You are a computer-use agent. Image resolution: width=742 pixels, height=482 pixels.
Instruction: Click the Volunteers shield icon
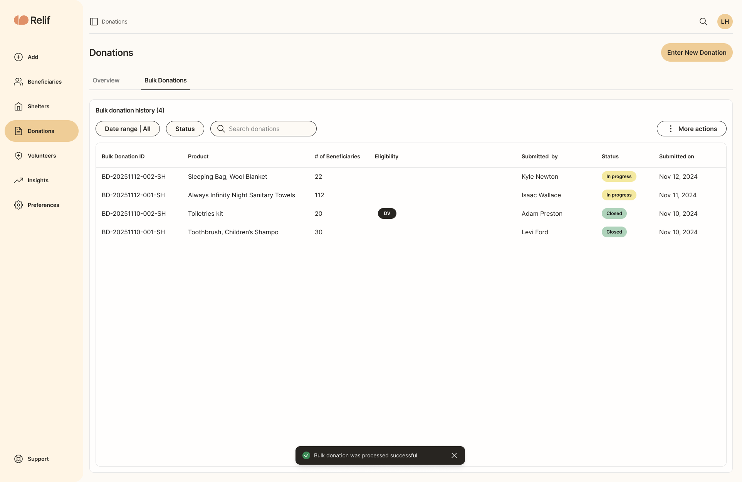point(18,156)
